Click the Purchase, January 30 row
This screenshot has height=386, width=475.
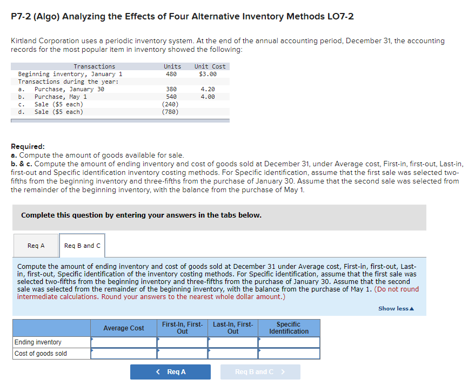(x=120, y=89)
